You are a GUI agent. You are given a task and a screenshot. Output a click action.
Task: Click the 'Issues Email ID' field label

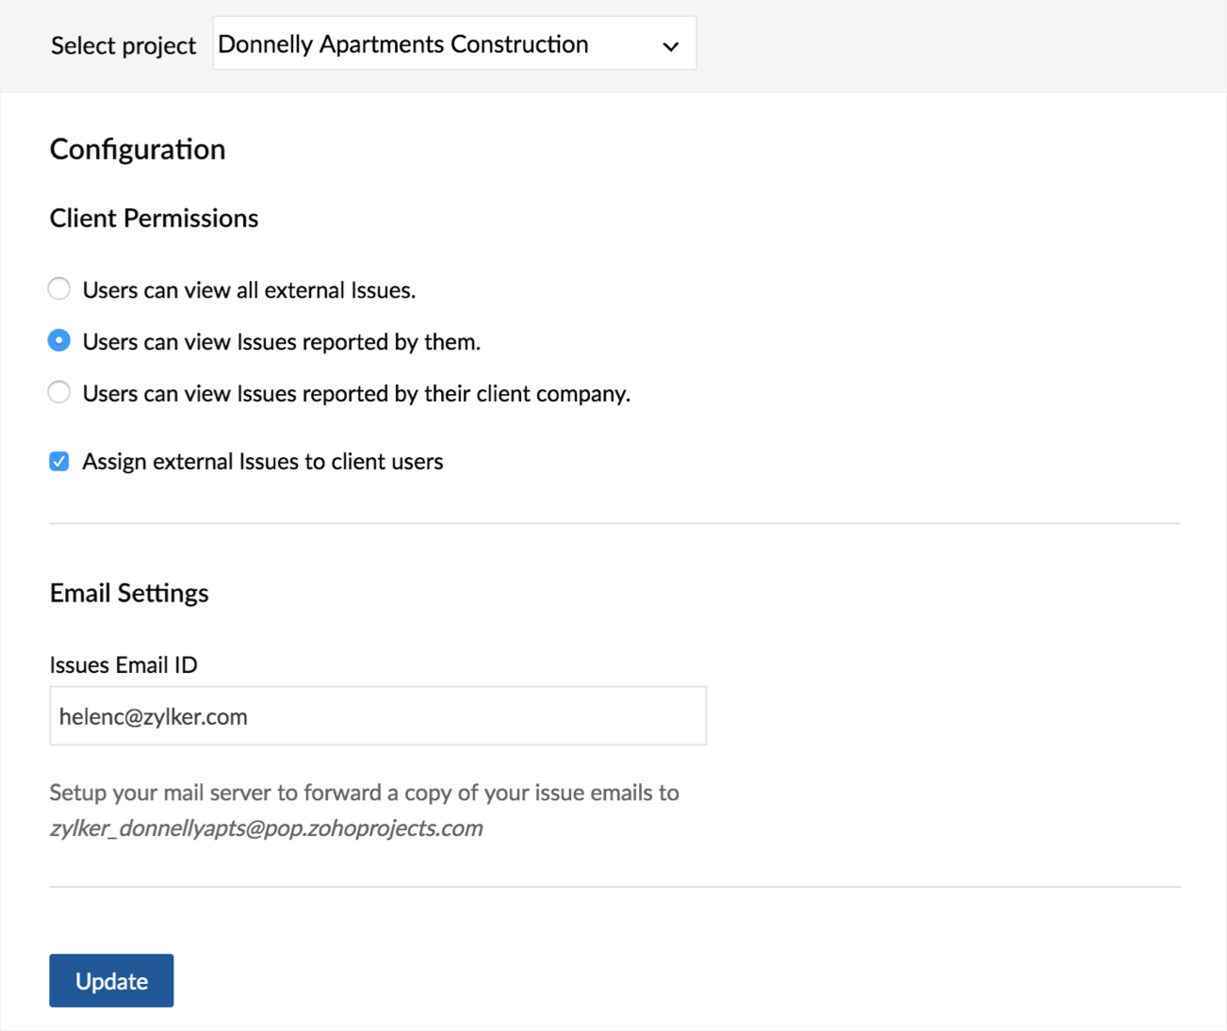[x=123, y=664]
